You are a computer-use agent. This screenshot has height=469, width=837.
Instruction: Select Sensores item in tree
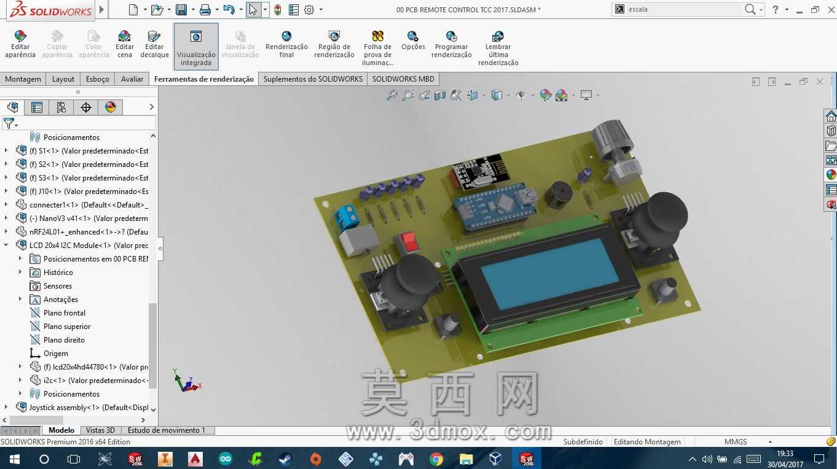(x=58, y=286)
